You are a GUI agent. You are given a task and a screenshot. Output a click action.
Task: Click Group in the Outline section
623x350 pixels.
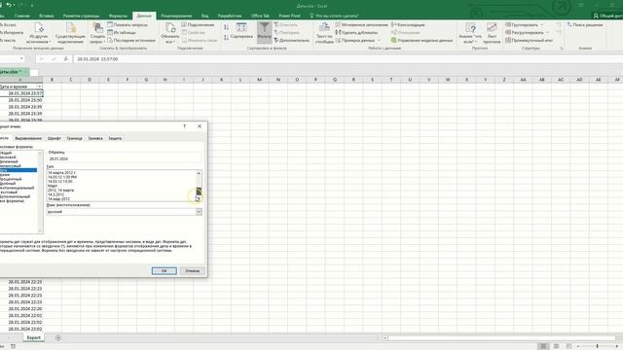coord(524,24)
